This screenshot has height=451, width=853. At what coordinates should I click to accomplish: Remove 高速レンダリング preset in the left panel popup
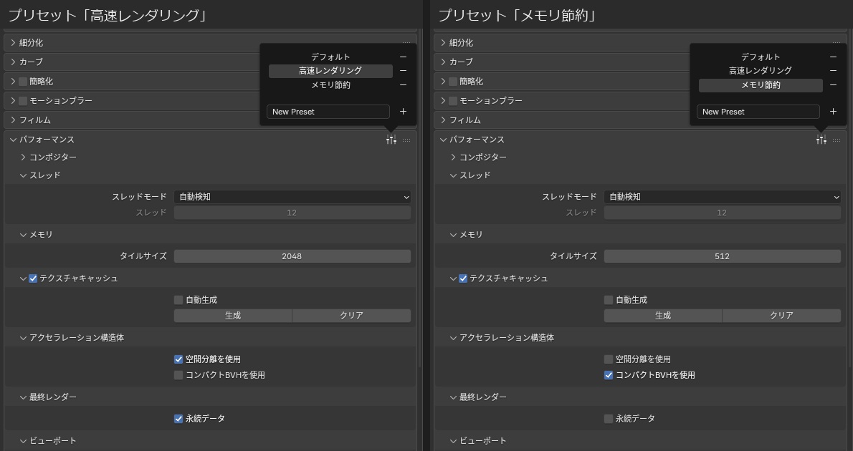(x=403, y=71)
